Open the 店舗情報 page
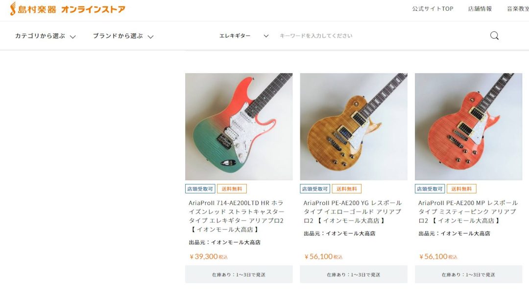Screen dimensions: 529x293 480,9
